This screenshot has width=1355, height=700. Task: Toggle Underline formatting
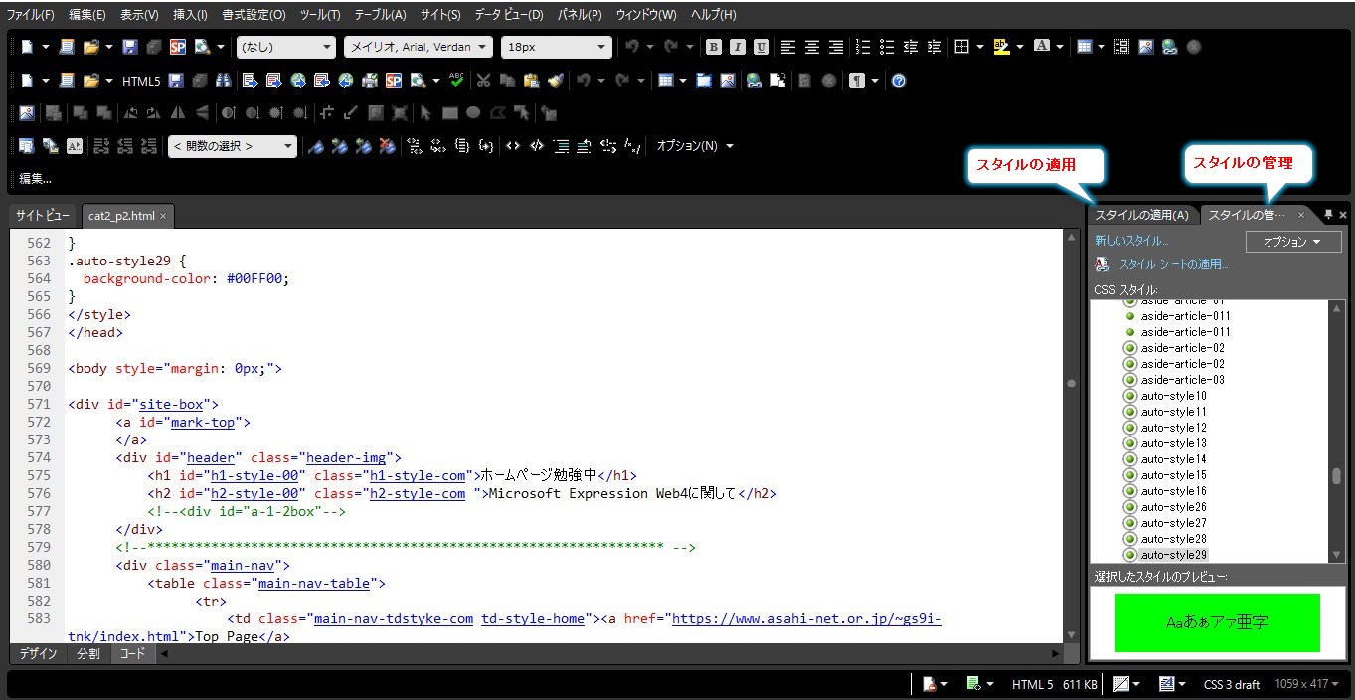762,47
